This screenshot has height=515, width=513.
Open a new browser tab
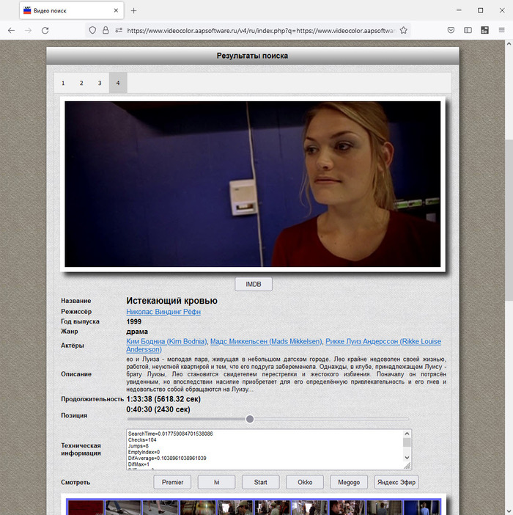[133, 11]
